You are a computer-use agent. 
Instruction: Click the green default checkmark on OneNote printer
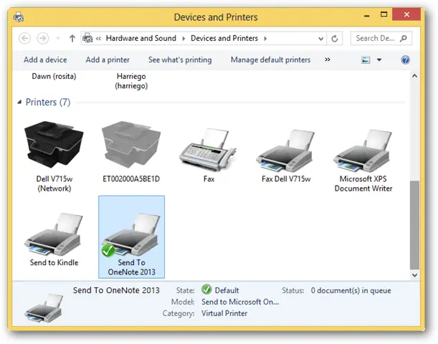click(x=108, y=250)
